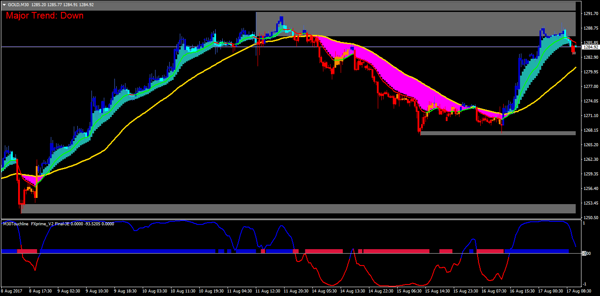The width and height of the screenshot is (600, 296).
Task: Click the '14 Aug 22:30' time label
Action: coord(381,292)
